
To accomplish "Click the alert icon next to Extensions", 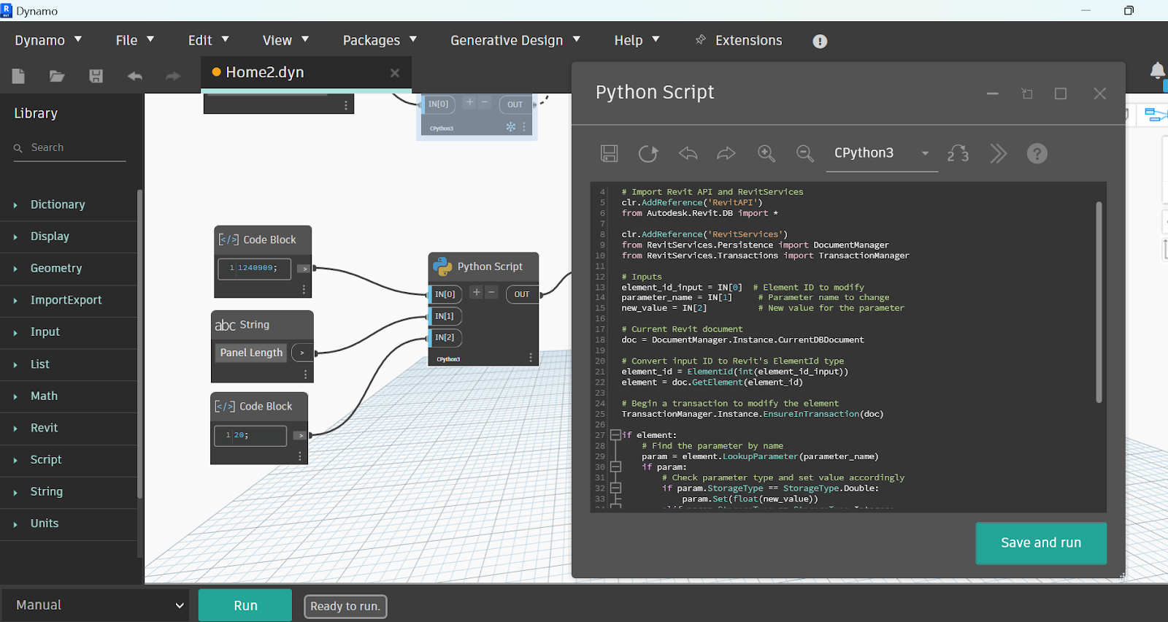I will [x=820, y=41].
